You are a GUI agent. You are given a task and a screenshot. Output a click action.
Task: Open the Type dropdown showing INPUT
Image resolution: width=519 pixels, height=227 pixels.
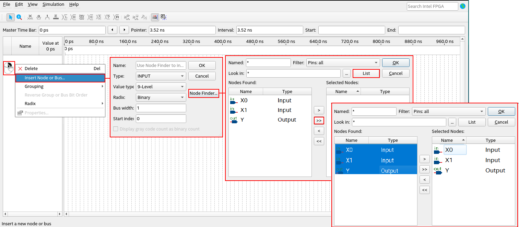[x=161, y=76]
